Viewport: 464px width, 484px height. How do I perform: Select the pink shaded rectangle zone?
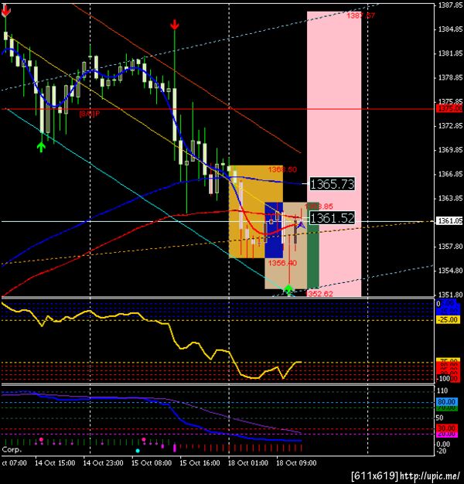pos(334,154)
